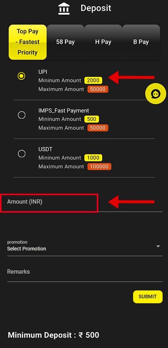This screenshot has height=348, width=168.
Task: Click the UPI minimum amount 2000 badge
Action: (x=93, y=80)
